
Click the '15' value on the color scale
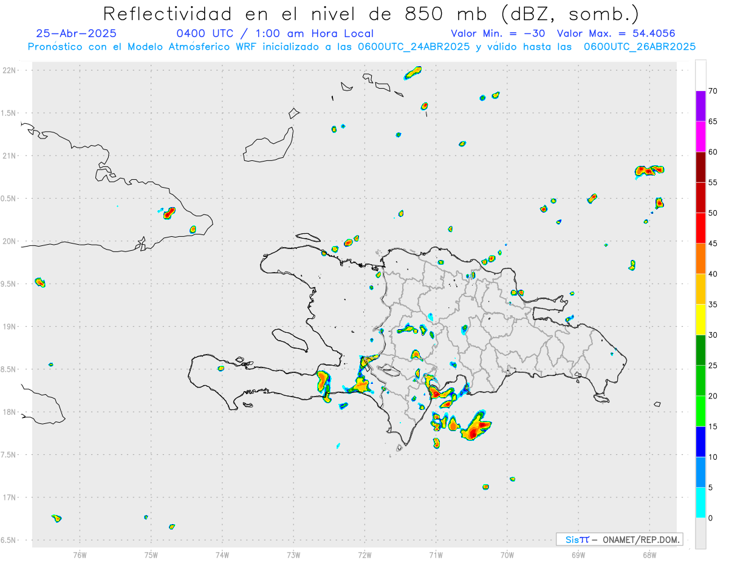pyautogui.click(x=713, y=426)
